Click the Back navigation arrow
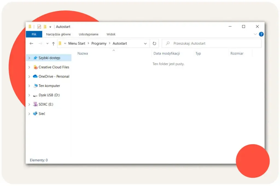This screenshot has width=280, height=186. click(31, 43)
